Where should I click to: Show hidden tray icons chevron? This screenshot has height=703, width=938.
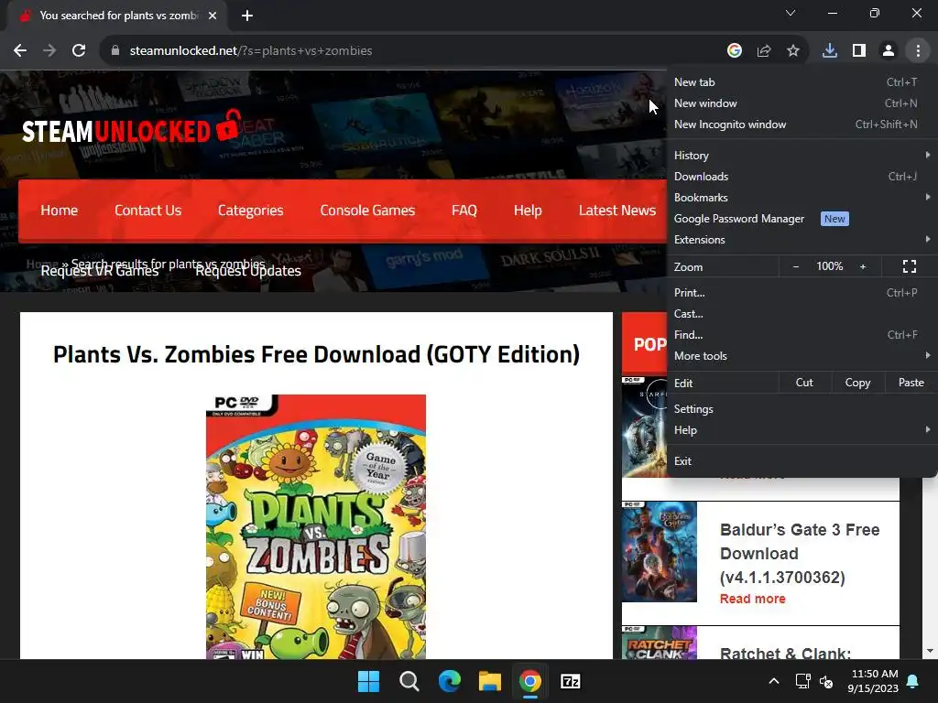[773, 681]
